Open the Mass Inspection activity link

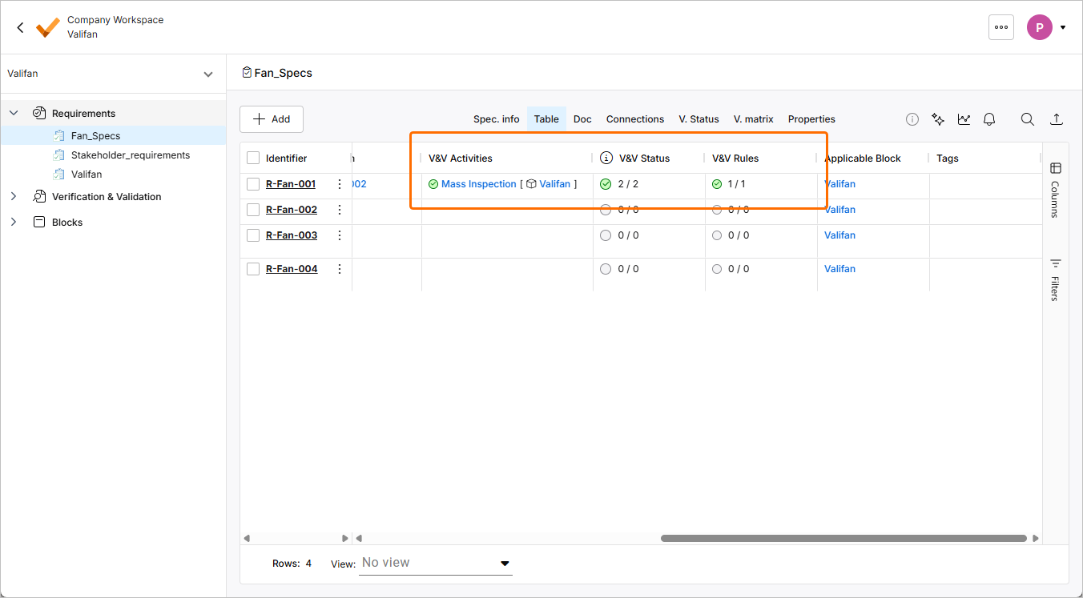click(479, 184)
